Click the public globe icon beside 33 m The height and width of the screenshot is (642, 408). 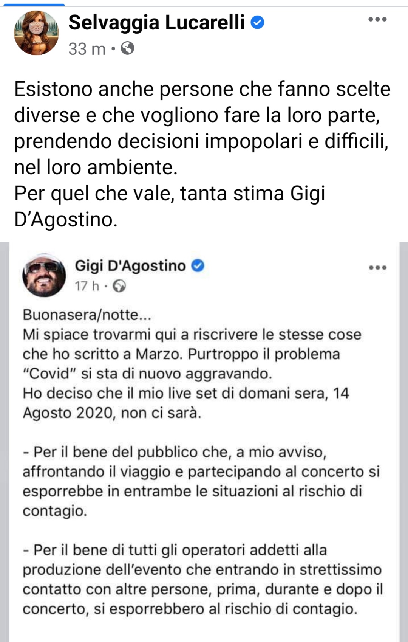(x=127, y=48)
